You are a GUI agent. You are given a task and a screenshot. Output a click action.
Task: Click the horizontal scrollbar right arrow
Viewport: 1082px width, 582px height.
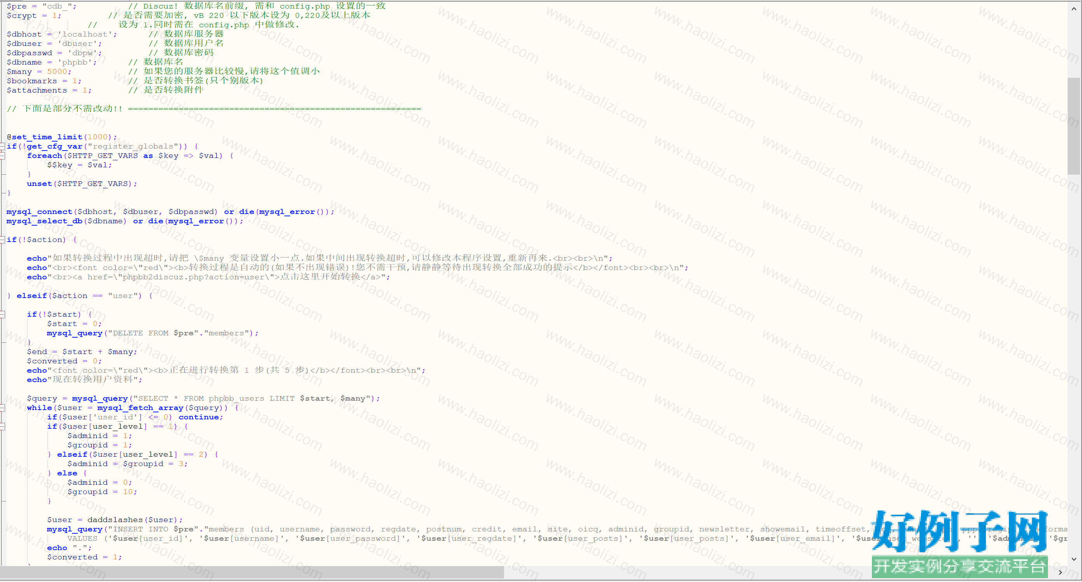[1060, 572]
